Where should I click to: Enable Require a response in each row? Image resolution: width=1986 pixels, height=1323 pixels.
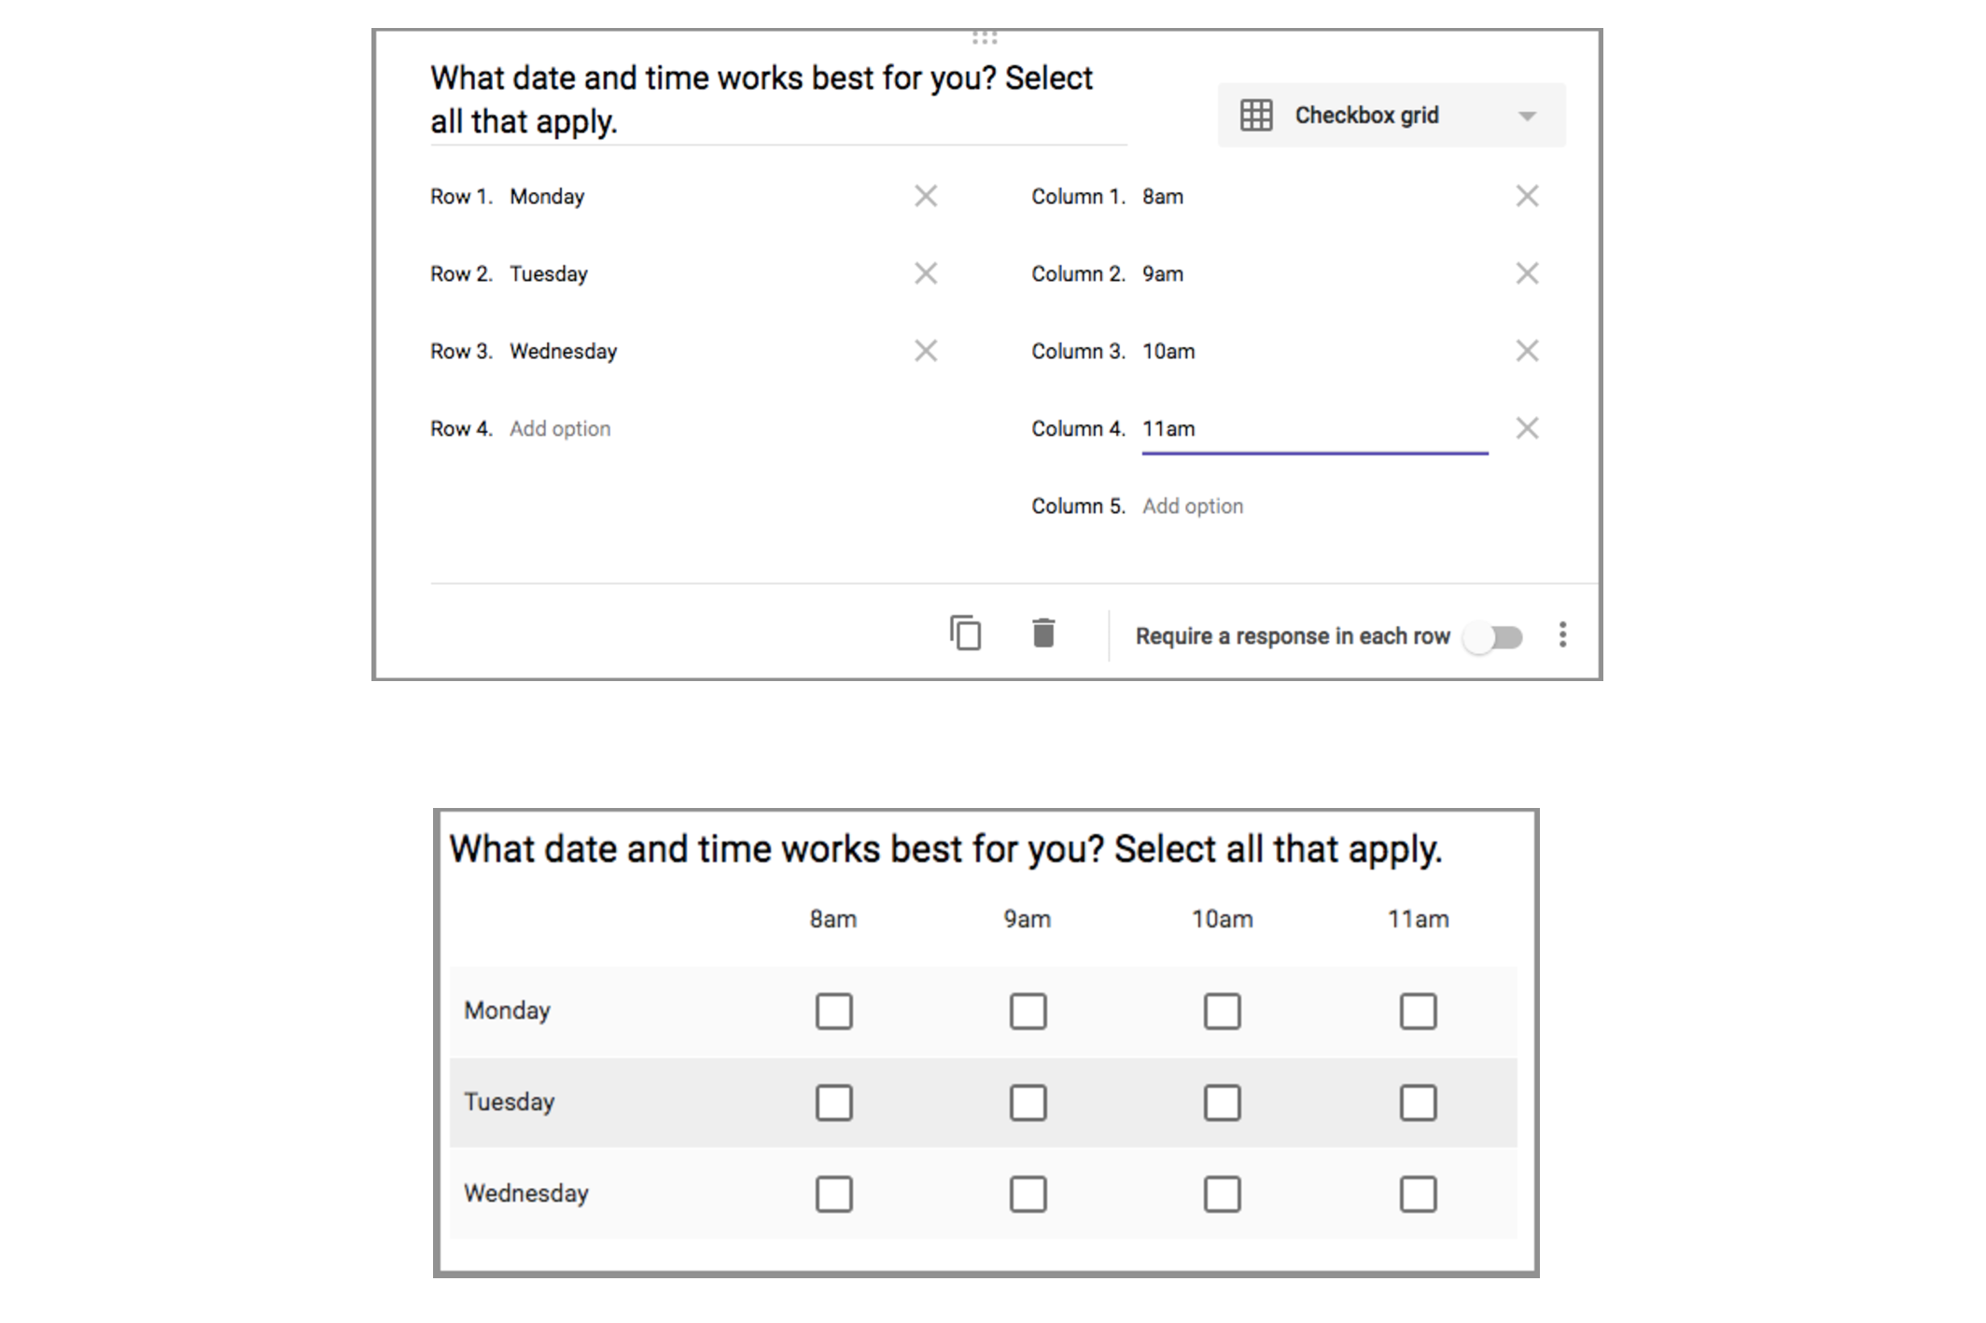click(1494, 635)
